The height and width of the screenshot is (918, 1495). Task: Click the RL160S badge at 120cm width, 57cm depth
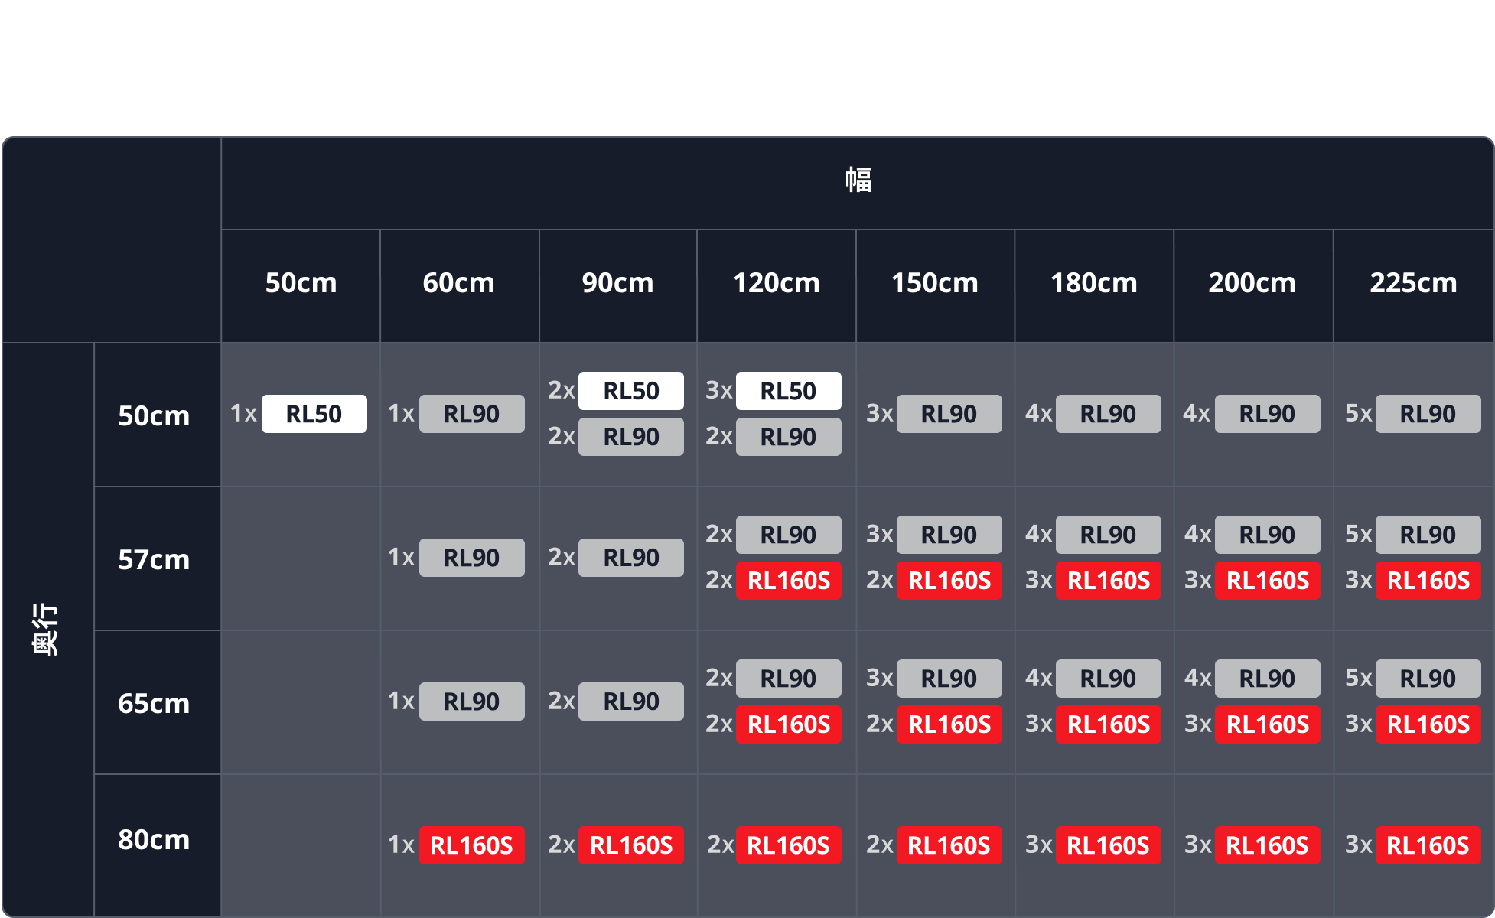click(788, 581)
